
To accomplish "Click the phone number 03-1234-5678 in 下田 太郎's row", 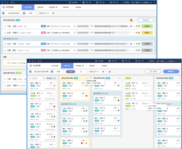I will pos(83,26).
